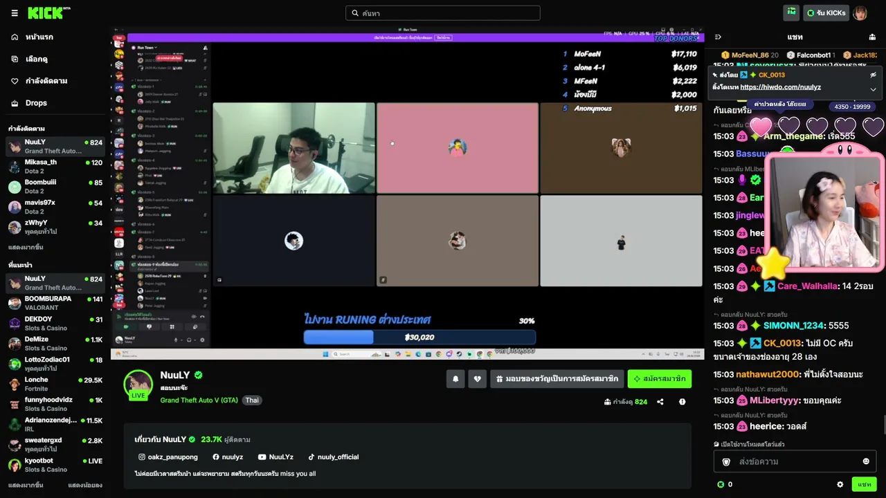Viewport: 886px width, 498px height.
Task: Hide the pinned chat message
Action: (x=873, y=75)
